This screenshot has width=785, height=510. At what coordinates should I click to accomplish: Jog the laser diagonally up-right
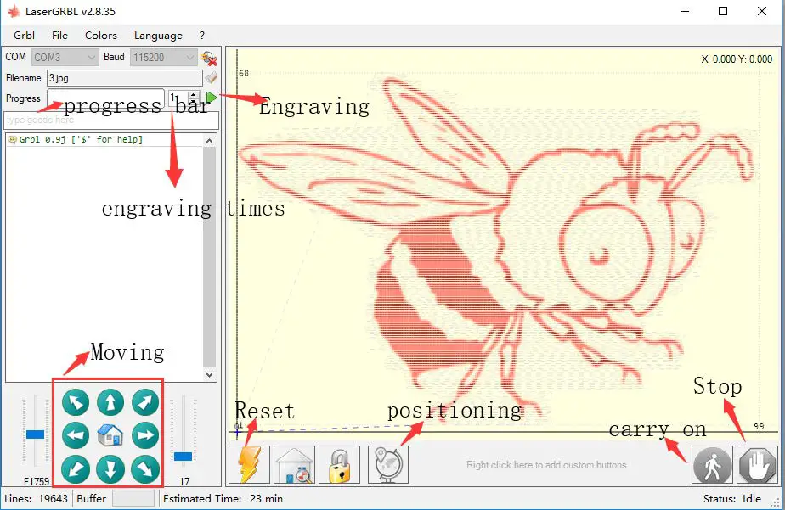145,402
